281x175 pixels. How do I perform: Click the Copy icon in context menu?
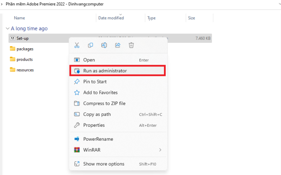click(90, 45)
